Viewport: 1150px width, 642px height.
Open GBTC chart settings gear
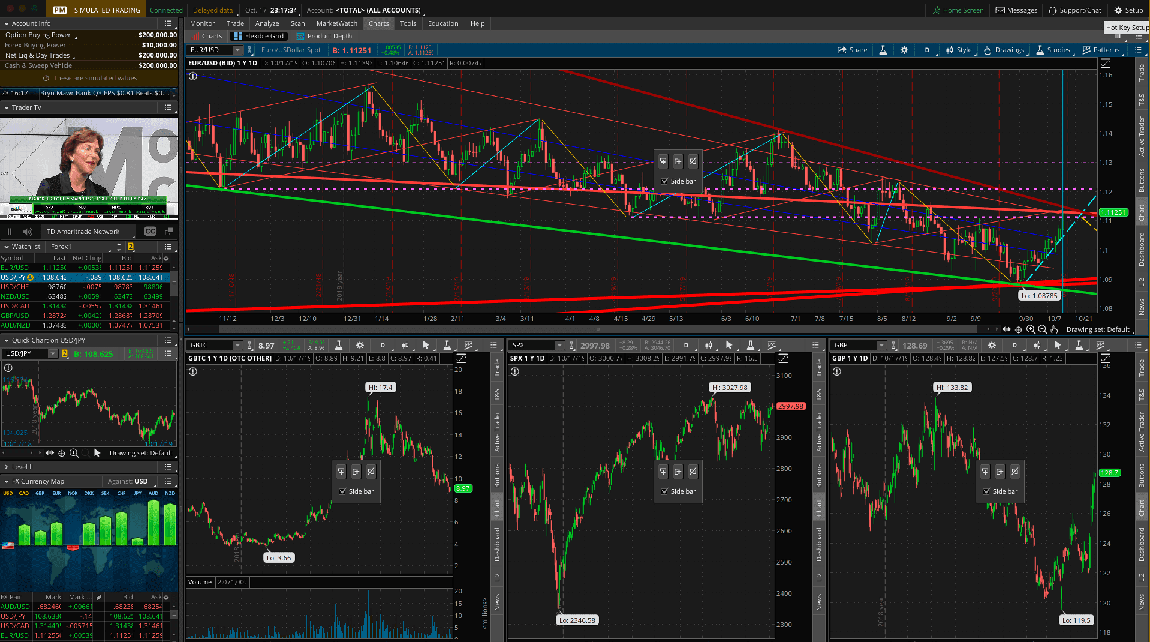[x=360, y=345]
